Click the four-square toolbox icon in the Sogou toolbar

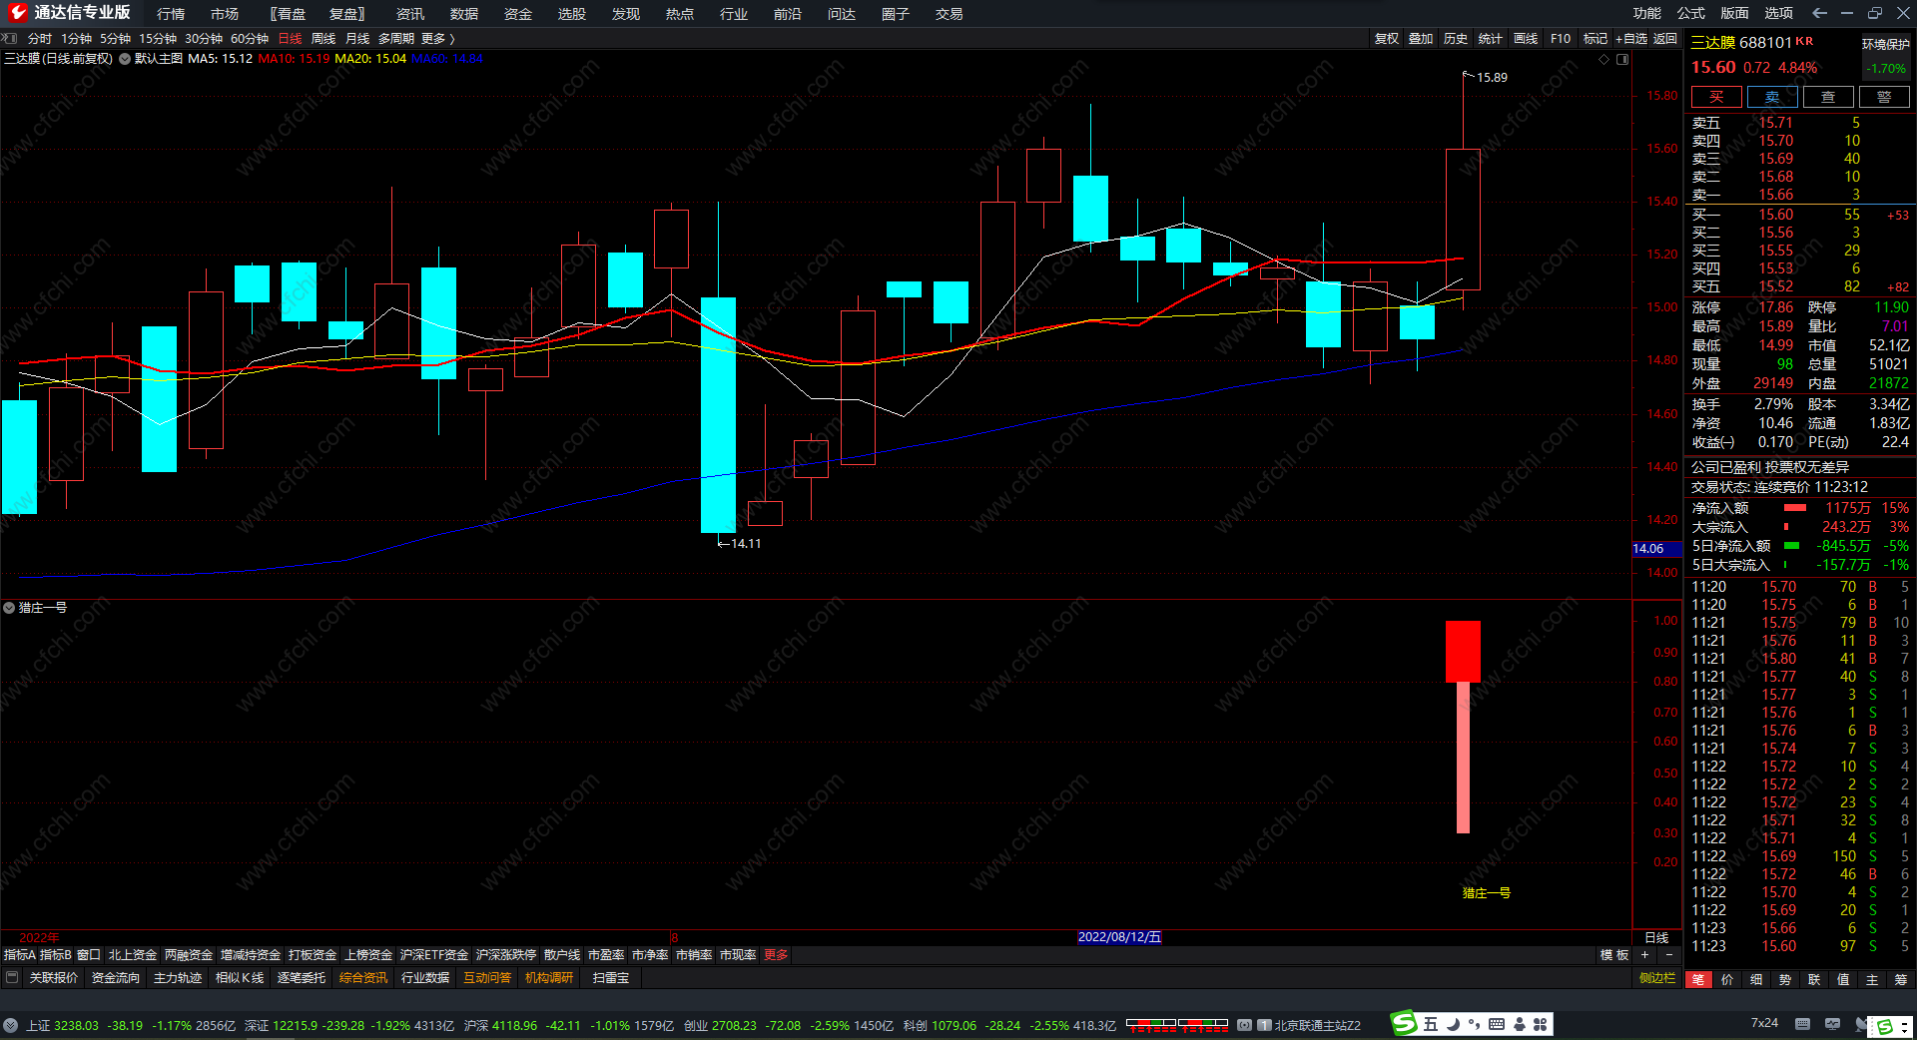click(1541, 1024)
